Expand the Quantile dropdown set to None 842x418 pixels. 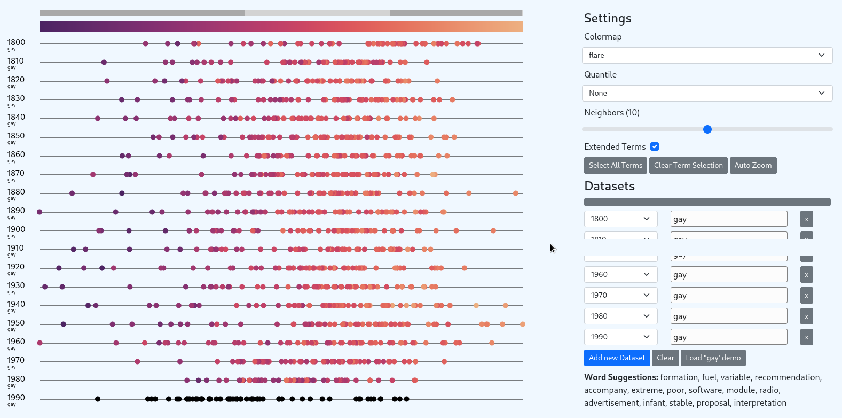pyautogui.click(x=707, y=93)
